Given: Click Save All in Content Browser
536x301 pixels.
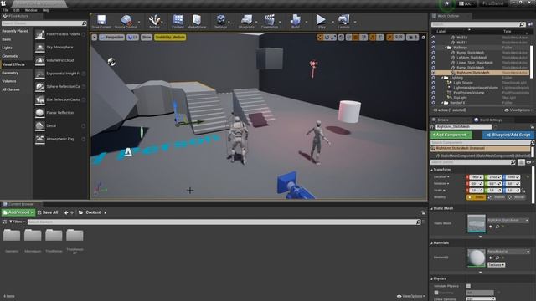Looking at the screenshot, I should click(x=48, y=212).
